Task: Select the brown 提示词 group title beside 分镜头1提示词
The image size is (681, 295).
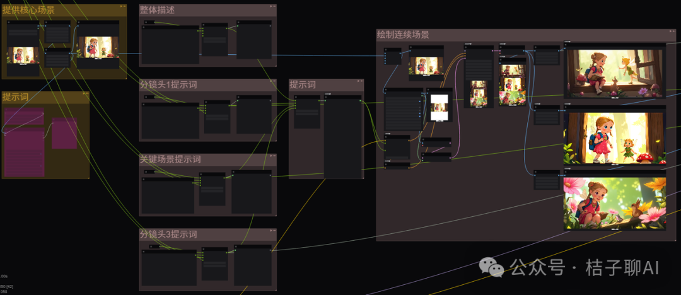Action: pos(303,84)
